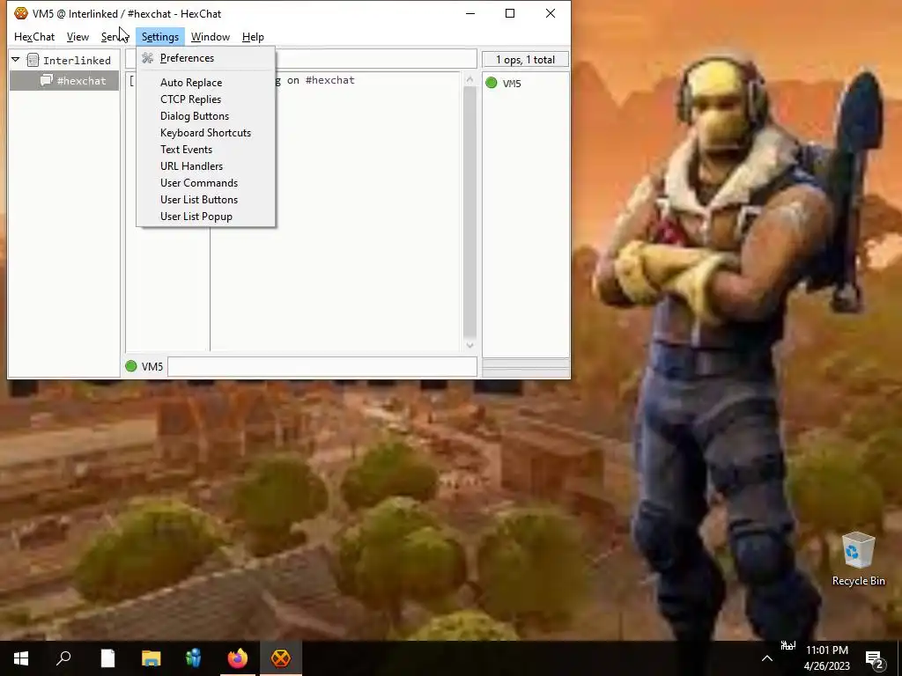This screenshot has width=902, height=676.
Task: Minimize the HexChat window
Action: [470, 13]
